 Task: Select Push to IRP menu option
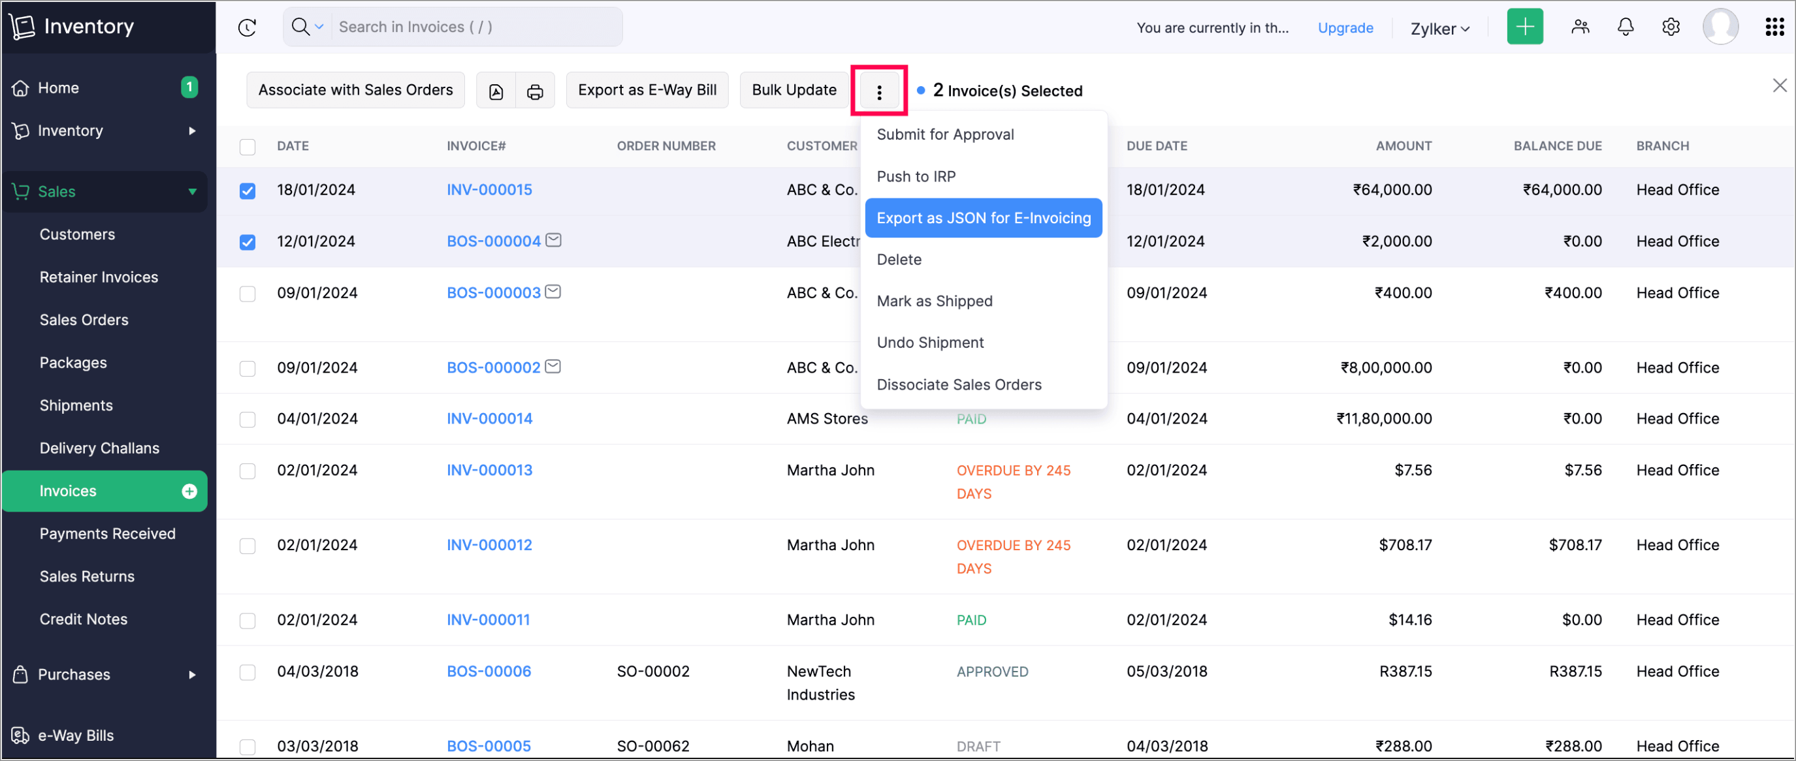tap(983, 176)
